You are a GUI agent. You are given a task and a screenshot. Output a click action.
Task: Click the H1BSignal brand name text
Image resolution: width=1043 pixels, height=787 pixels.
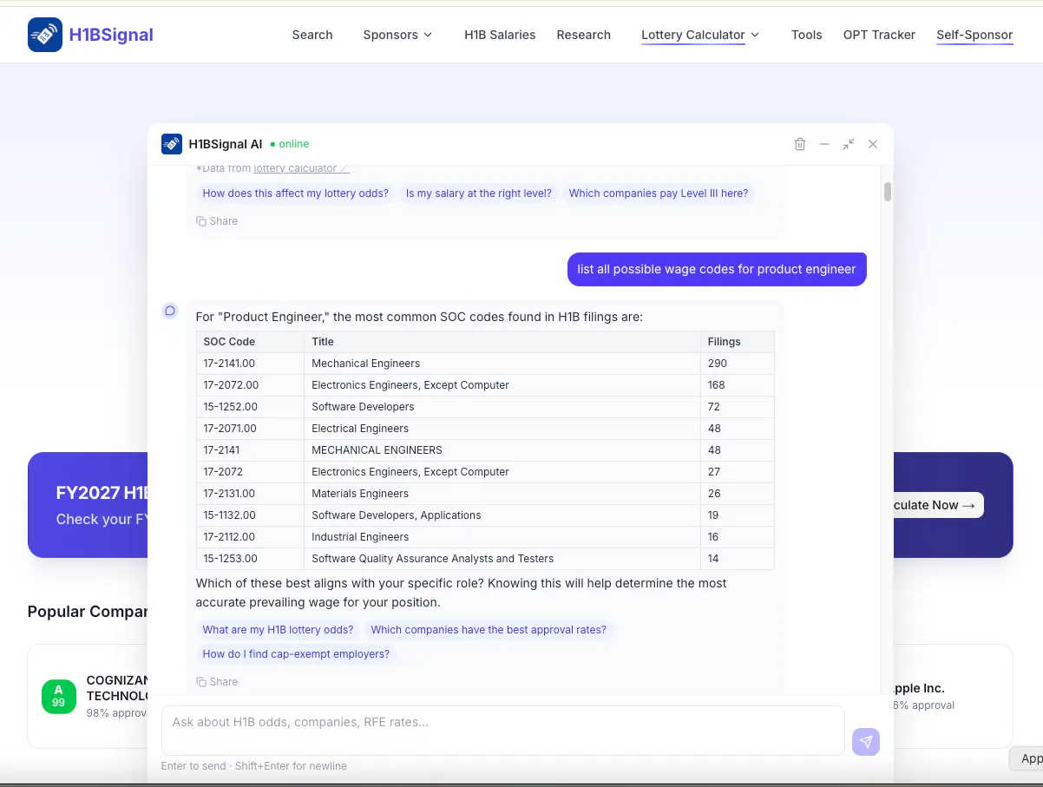pyautogui.click(x=111, y=35)
